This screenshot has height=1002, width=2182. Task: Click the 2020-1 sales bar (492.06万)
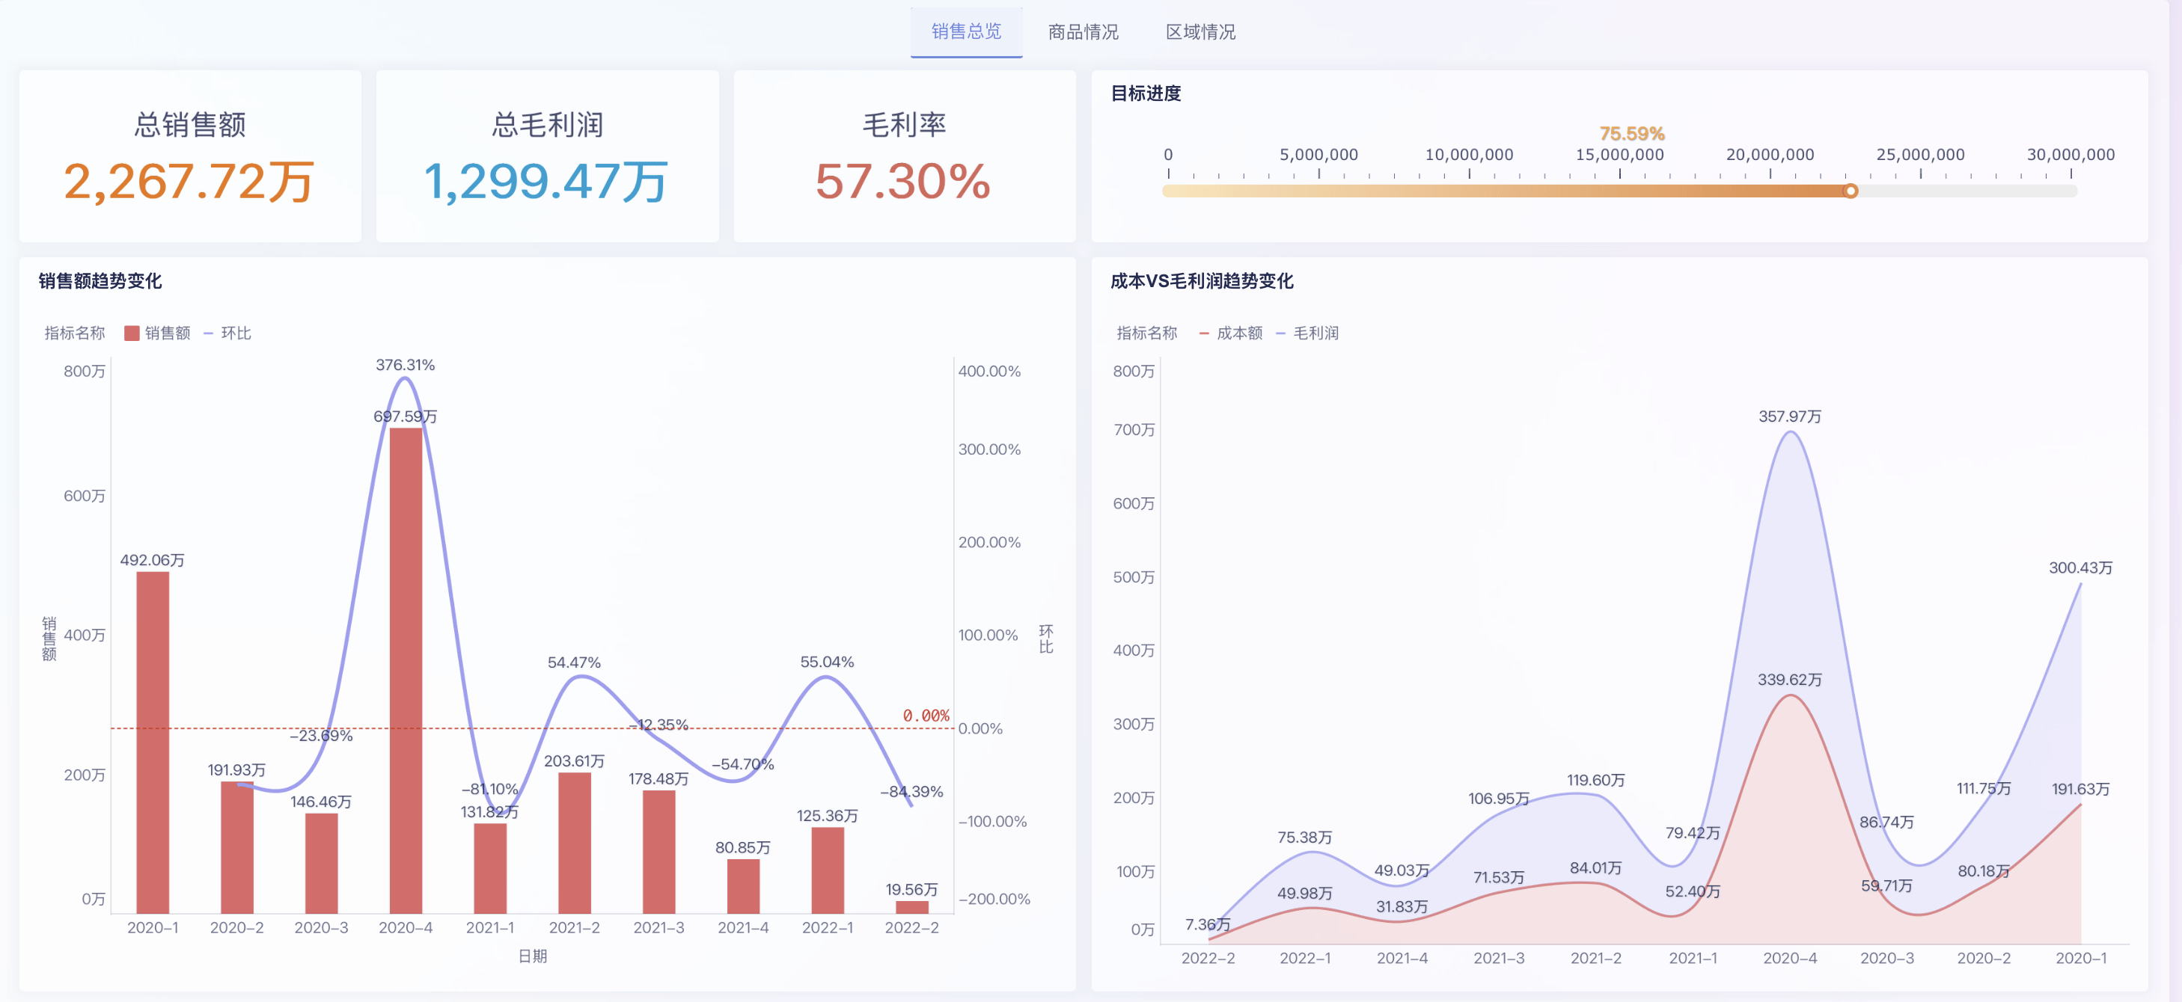tap(153, 743)
